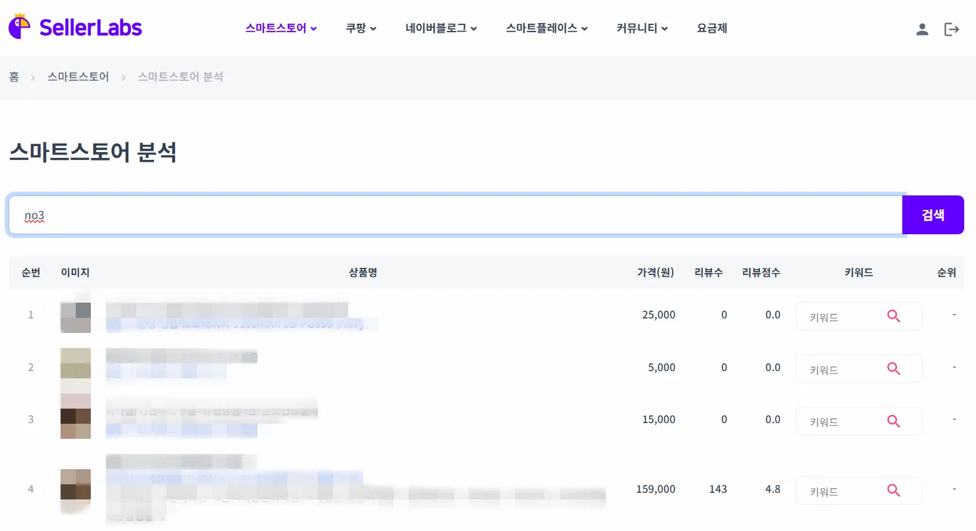Image resolution: width=976 pixels, height=531 pixels.
Task: Click keyword search magnifier in row 3
Action: point(893,421)
